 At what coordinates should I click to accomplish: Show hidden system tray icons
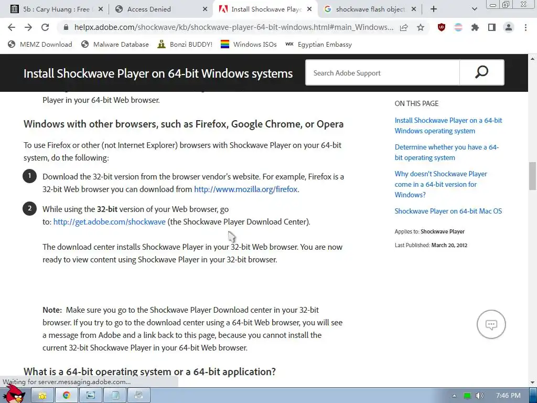point(454,396)
